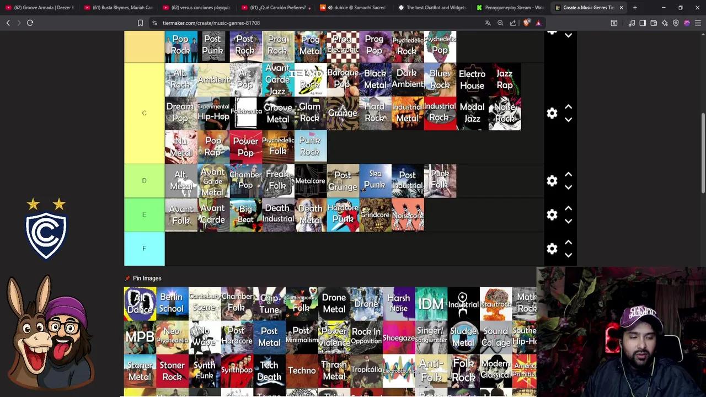Move tier D down with chevron
This screenshot has width=706, height=397.
[x=568, y=187]
